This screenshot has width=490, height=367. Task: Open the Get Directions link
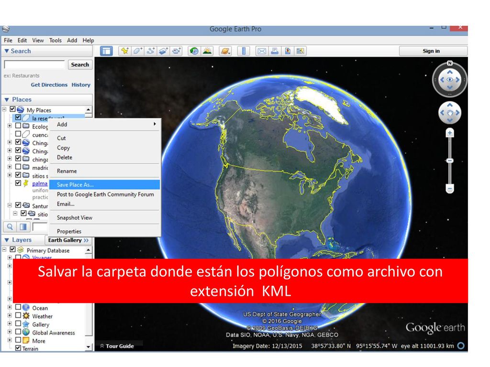pyautogui.click(x=49, y=85)
